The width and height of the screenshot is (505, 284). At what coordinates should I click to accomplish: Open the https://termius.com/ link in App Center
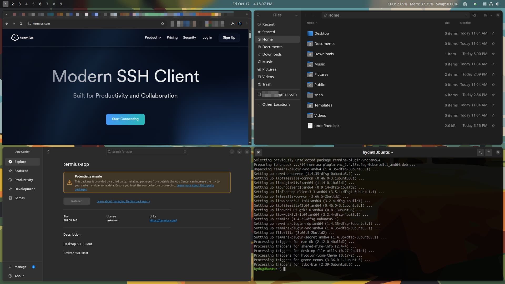point(163,221)
